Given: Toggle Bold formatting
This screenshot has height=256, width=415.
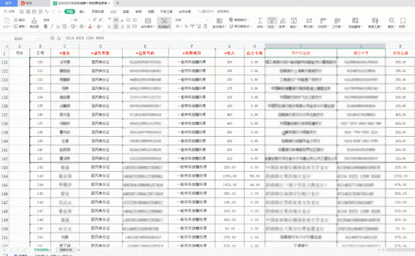Looking at the screenshot, I should point(45,27).
